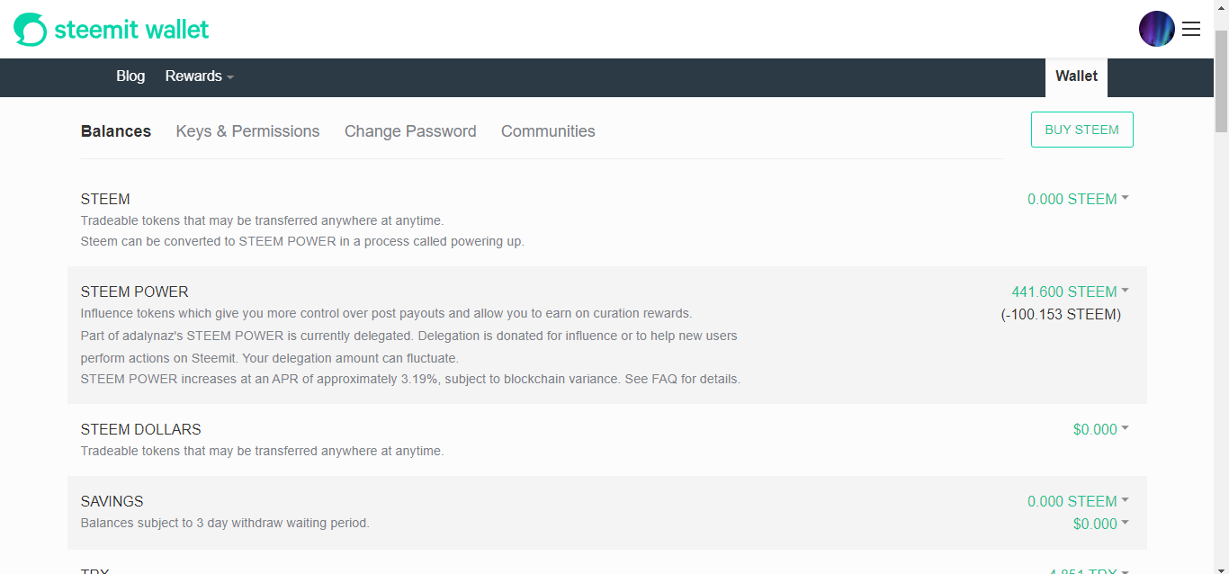Go to the Blog page
The width and height of the screenshot is (1229, 574).
coord(130,76)
